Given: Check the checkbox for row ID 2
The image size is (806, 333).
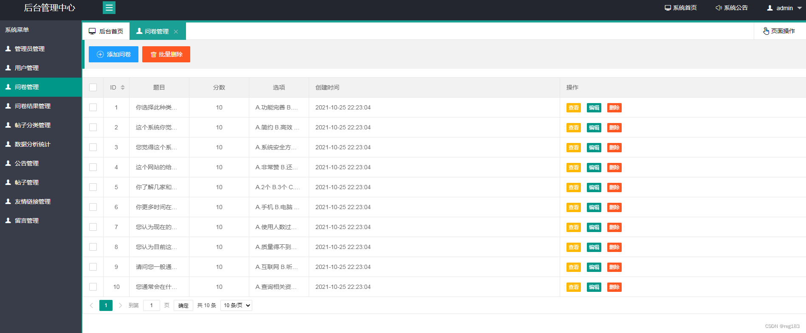Looking at the screenshot, I should (93, 127).
